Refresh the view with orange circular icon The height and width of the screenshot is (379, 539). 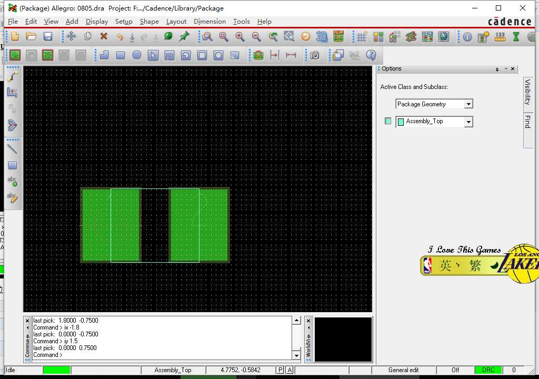coord(305,36)
